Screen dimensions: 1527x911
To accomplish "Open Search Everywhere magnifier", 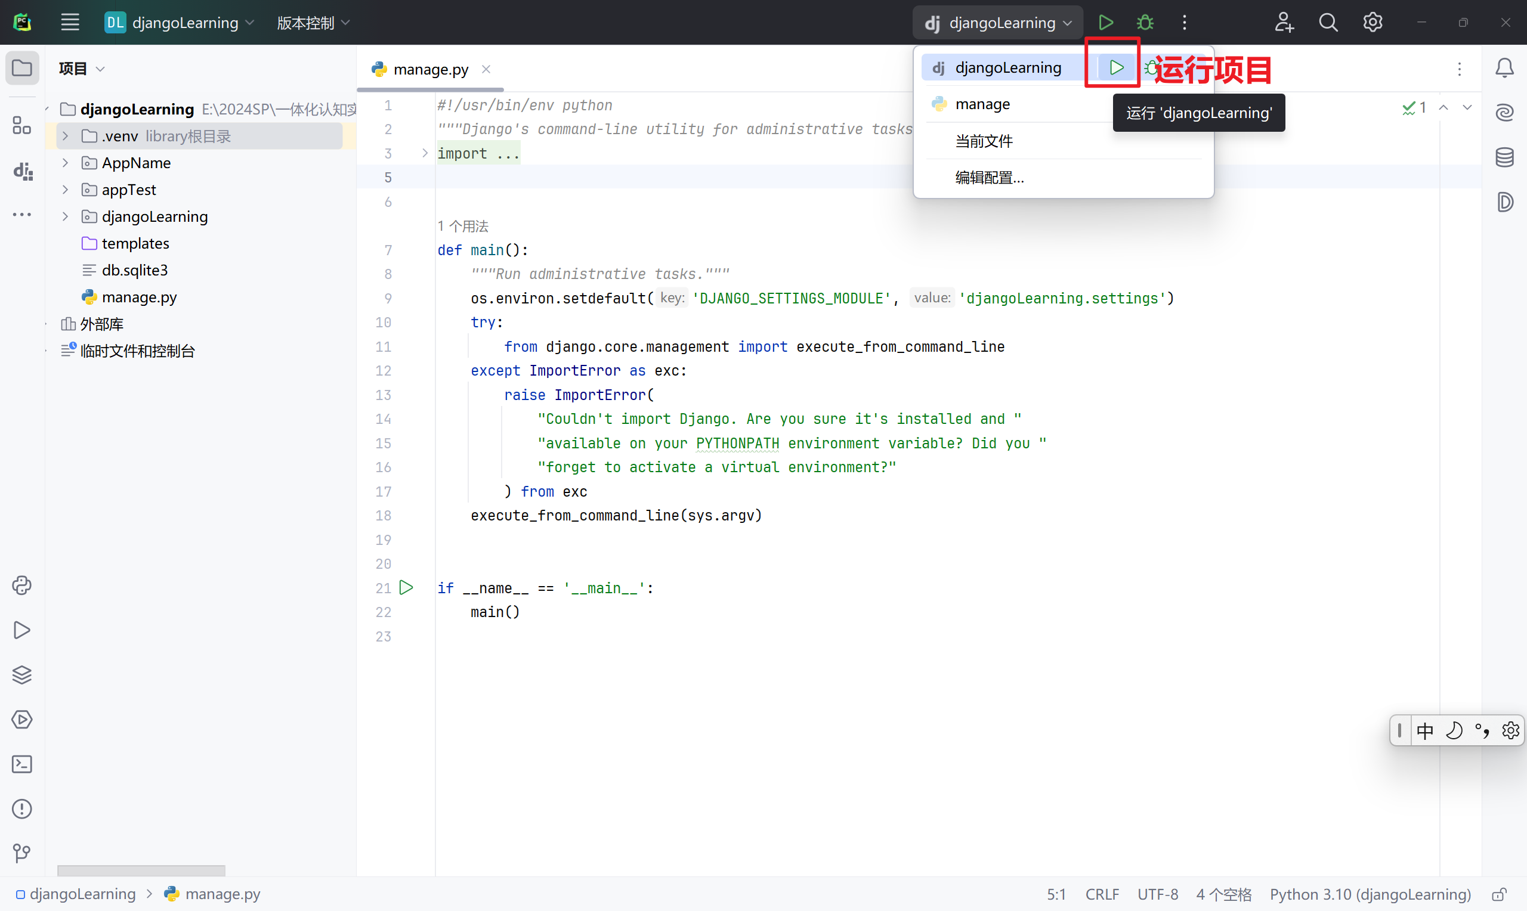I will pyautogui.click(x=1328, y=23).
